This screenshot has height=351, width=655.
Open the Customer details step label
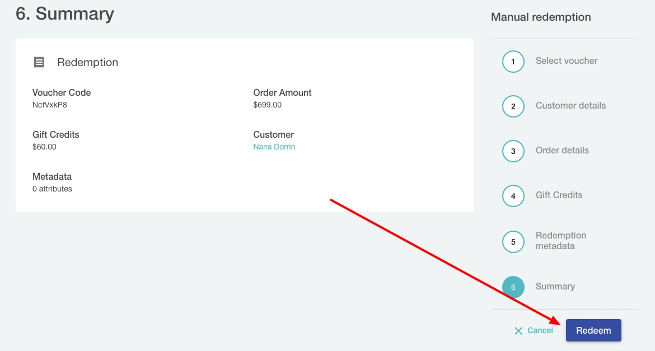(570, 106)
